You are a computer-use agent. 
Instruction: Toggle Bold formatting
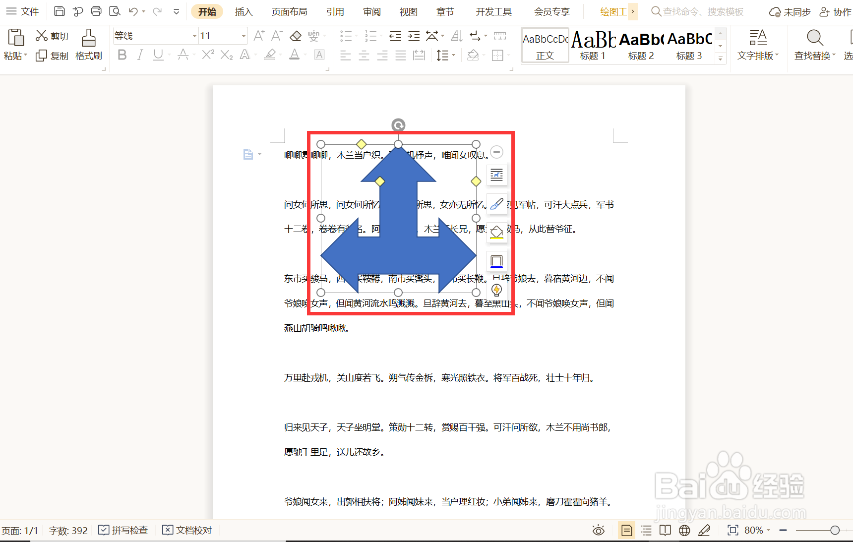pyautogui.click(x=122, y=55)
